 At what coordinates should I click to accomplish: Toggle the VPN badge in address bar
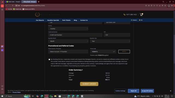[16, 5]
